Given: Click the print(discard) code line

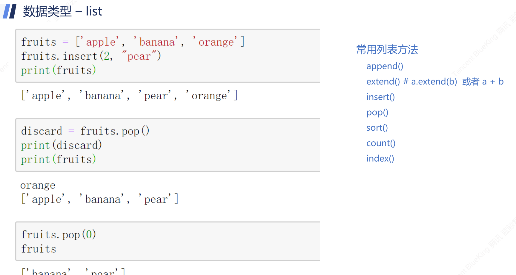Looking at the screenshot, I should (62, 145).
